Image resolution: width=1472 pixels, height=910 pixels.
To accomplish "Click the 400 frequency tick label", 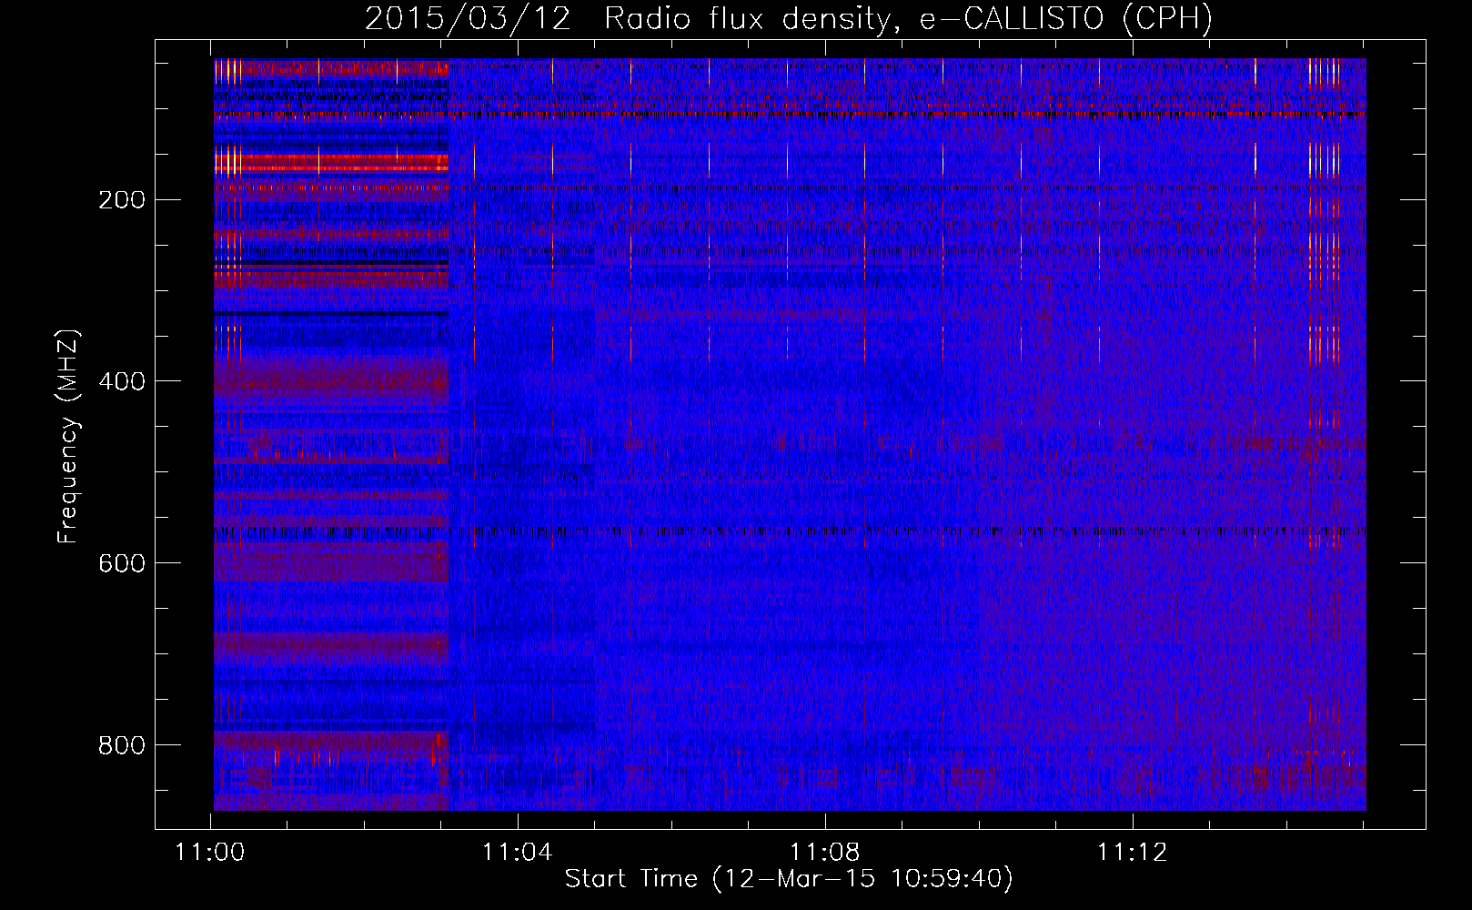I will click(x=122, y=381).
